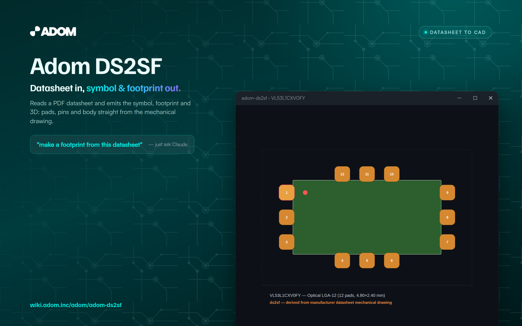Image resolution: width=522 pixels, height=326 pixels.
Task: Select pad 3 on the footprint
Action: pos(287,242)
